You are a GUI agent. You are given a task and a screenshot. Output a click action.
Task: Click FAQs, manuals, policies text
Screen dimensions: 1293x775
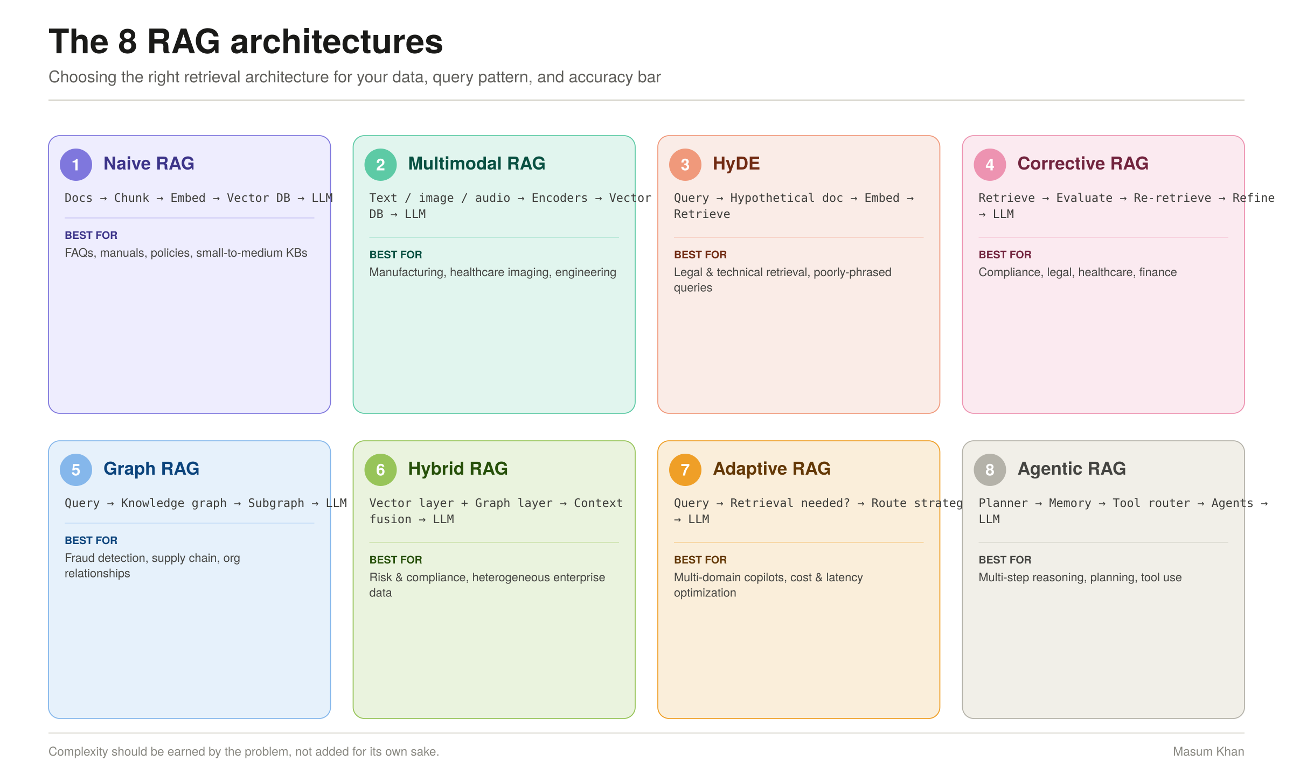tap(186, 253)
